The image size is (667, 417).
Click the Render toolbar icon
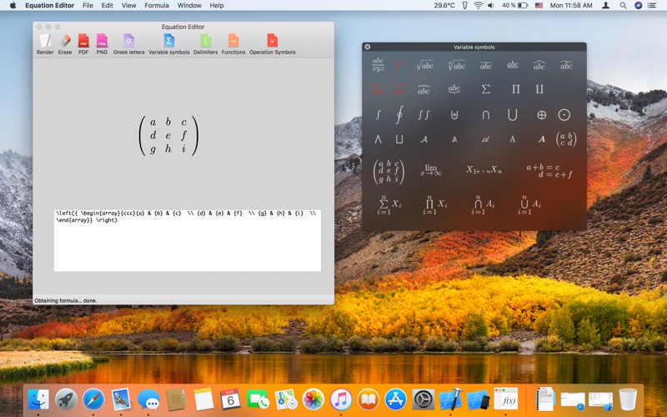tap(45, 42)
